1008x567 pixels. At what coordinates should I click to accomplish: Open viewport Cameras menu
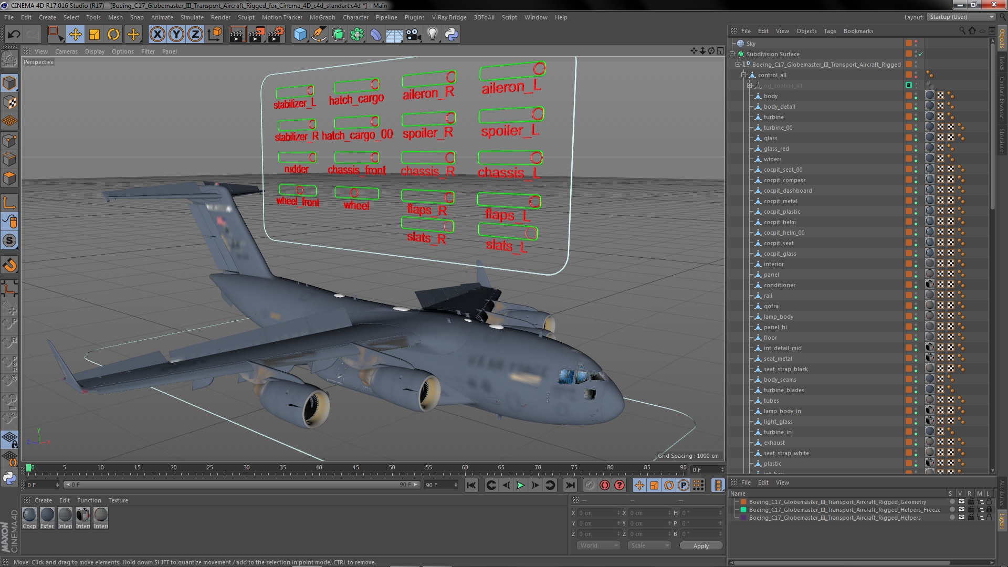pyautogui.click(x=66, y=51)
